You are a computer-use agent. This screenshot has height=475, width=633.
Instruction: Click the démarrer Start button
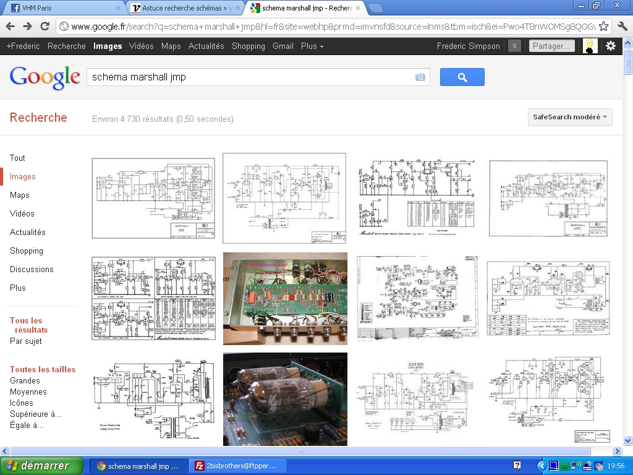pos(41,466)
